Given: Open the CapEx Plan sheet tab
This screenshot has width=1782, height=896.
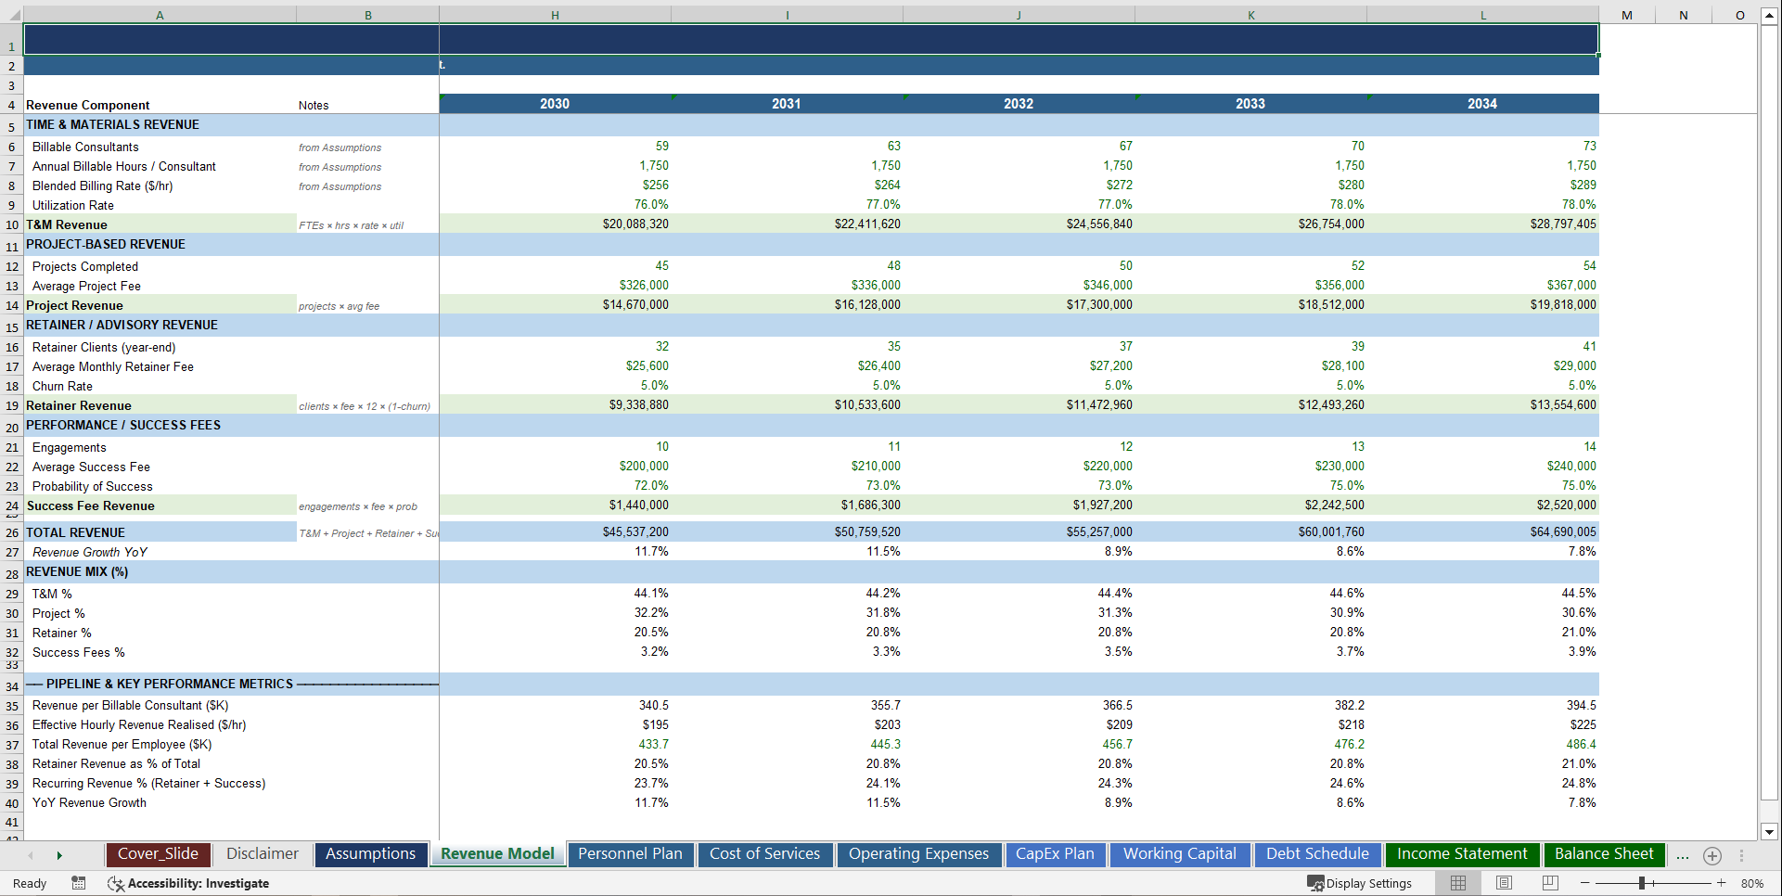Looking at the screenshot, I should click(x=1055, y=853).
